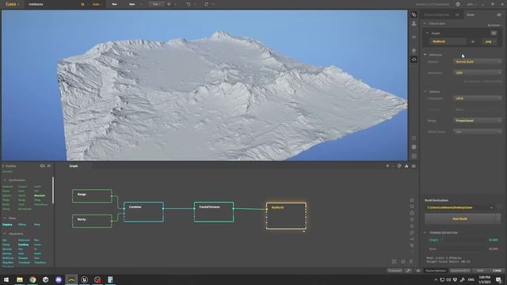
Task: Click the topmost icon of graph side tools
Action: pyautogui.click(x=412, y=200)
